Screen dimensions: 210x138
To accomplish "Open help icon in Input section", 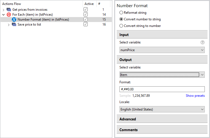I will pos(203,42).
